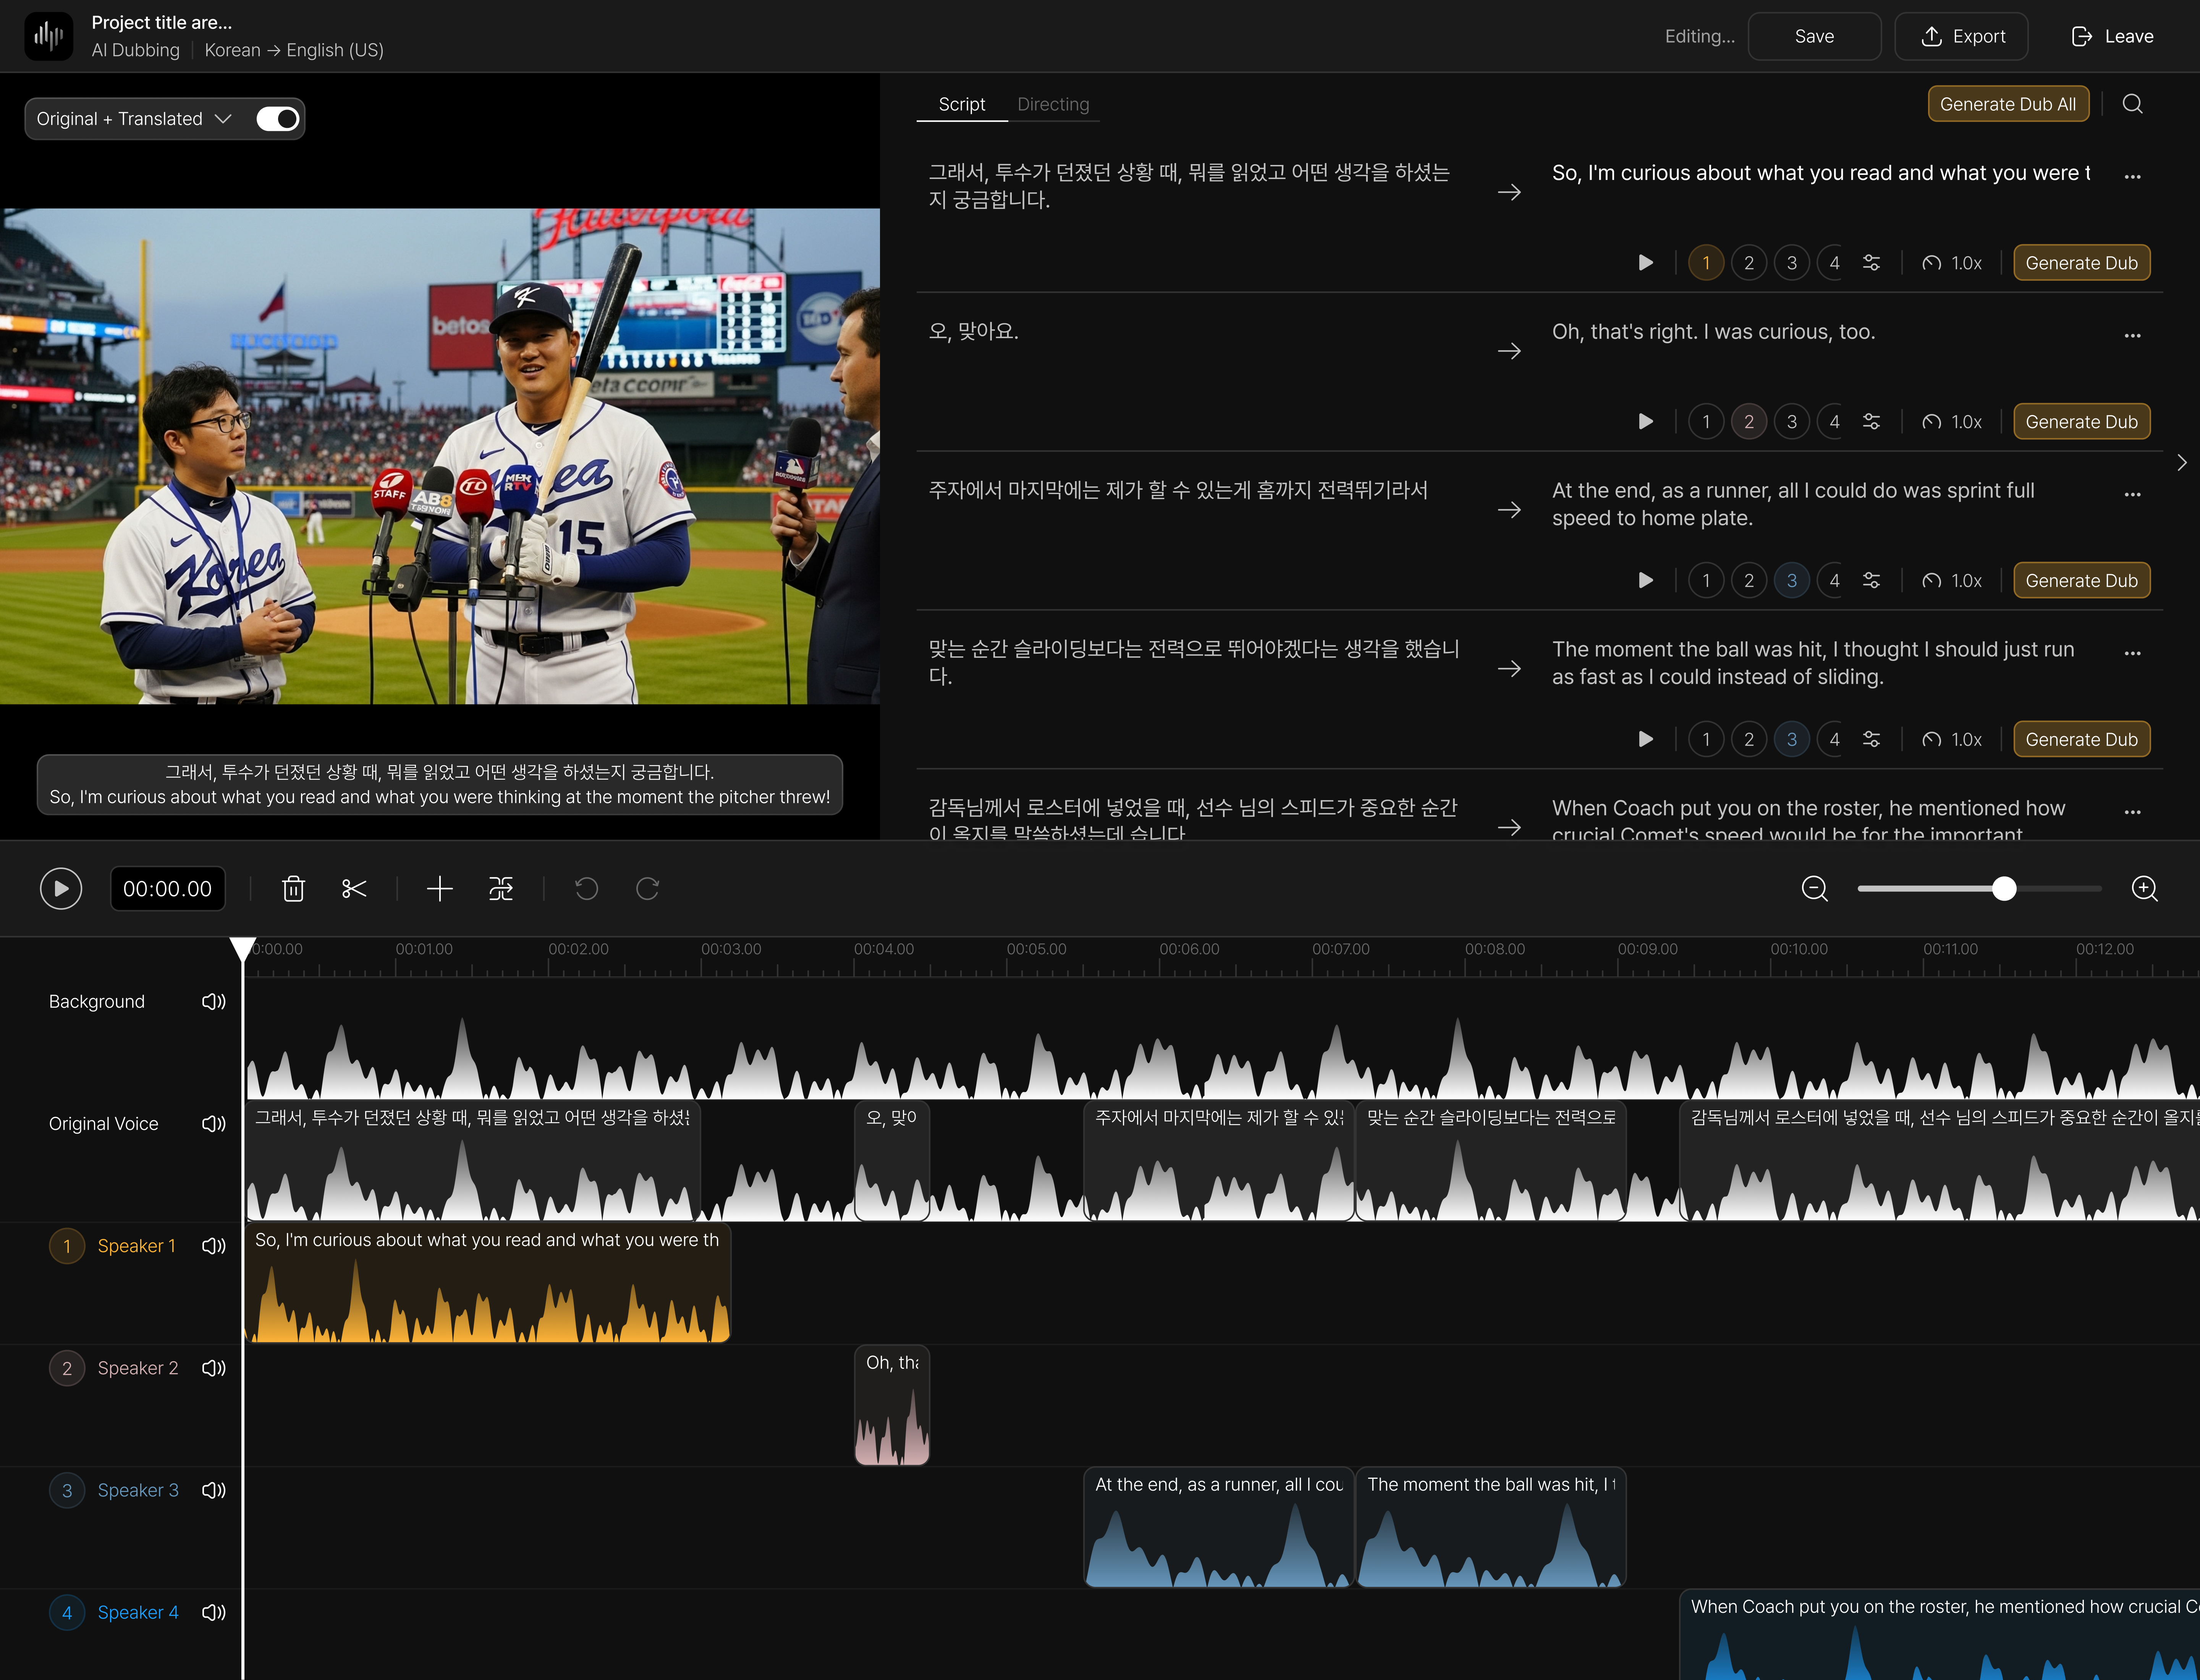Switch to the Directing tab
2200x1680 pixels.
tap(1053, 103)
